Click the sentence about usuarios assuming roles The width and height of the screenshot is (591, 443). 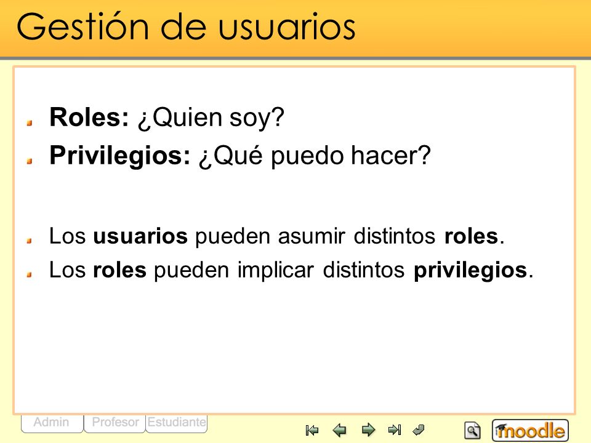click(276, 236)
